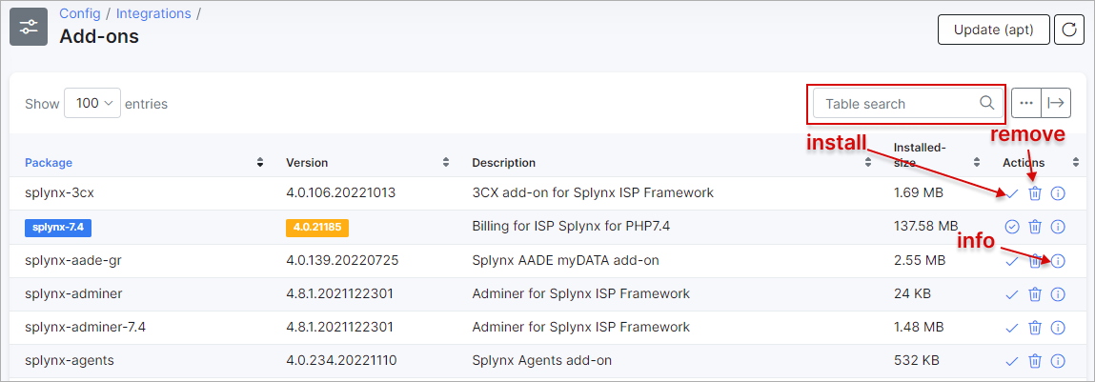Click the blue splynx-7.4 package badge

[59, 227]
